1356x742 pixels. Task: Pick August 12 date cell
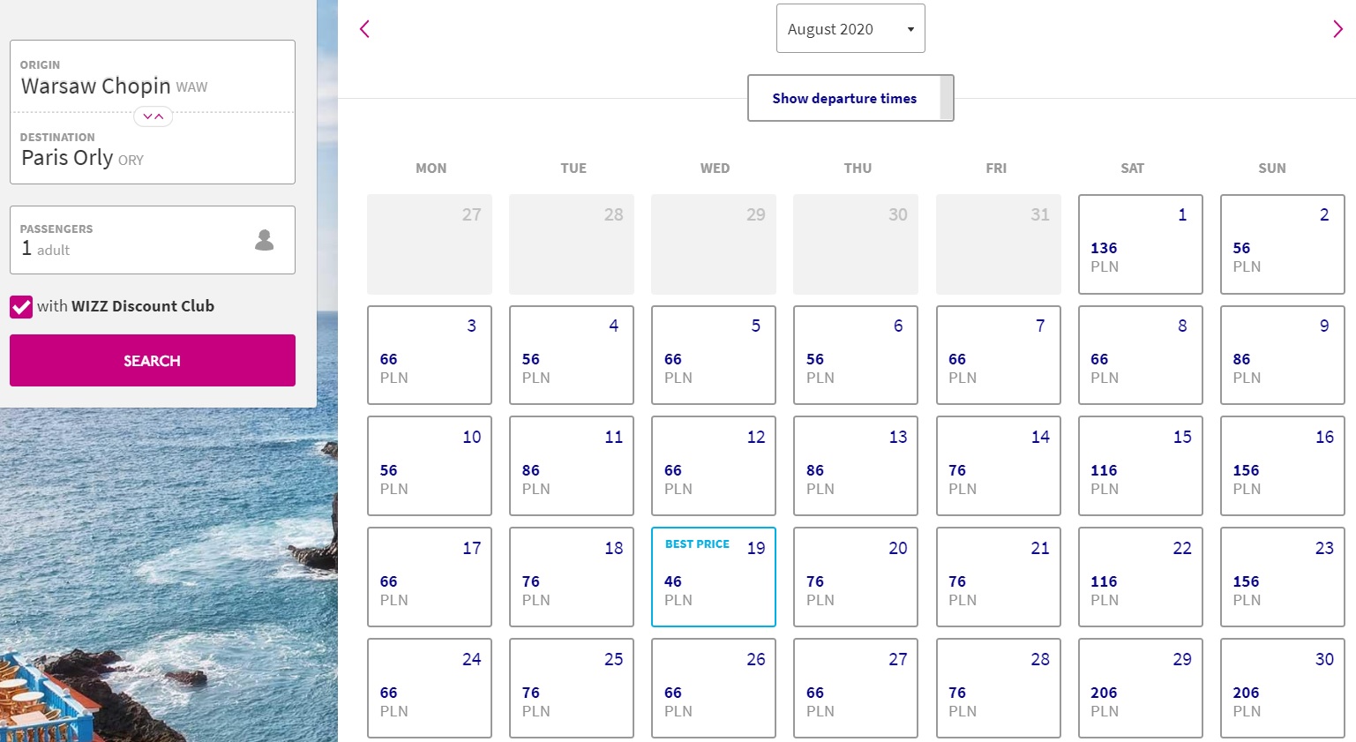[x=714, y=466]
